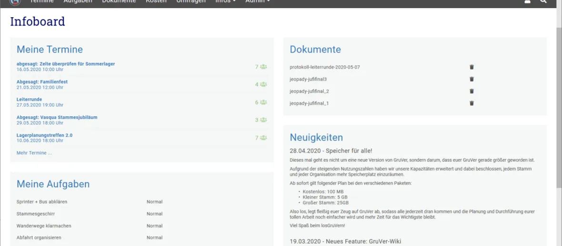Expand the Infos dropdown menu
Screen dimensions: 562x246
[225, 1]
